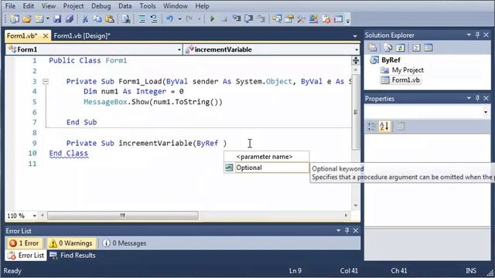Viewport: 495px width, 278px height.
Task: Click the Paste clipboard icon
Action: click(x=110, y=19)
